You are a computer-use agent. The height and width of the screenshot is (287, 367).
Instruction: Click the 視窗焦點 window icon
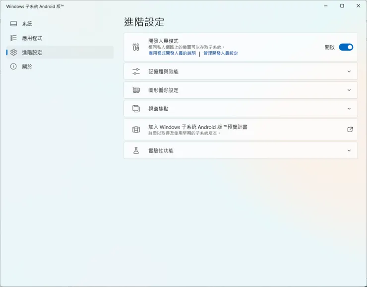click(136, 109)
